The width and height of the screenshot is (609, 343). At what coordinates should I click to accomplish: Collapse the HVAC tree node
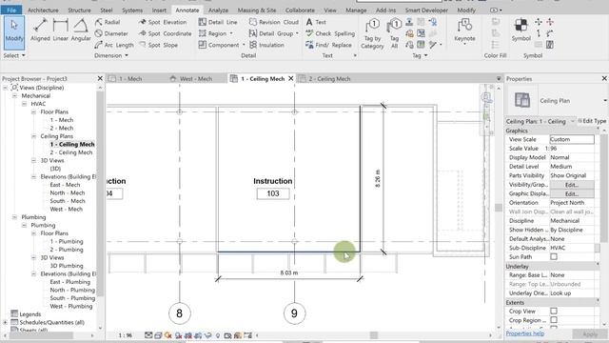pos(24,104)
